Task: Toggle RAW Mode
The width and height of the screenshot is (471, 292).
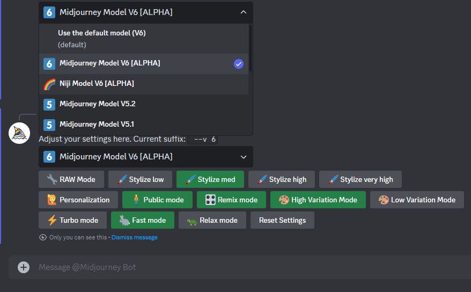Action: click(x=71, y=179)
